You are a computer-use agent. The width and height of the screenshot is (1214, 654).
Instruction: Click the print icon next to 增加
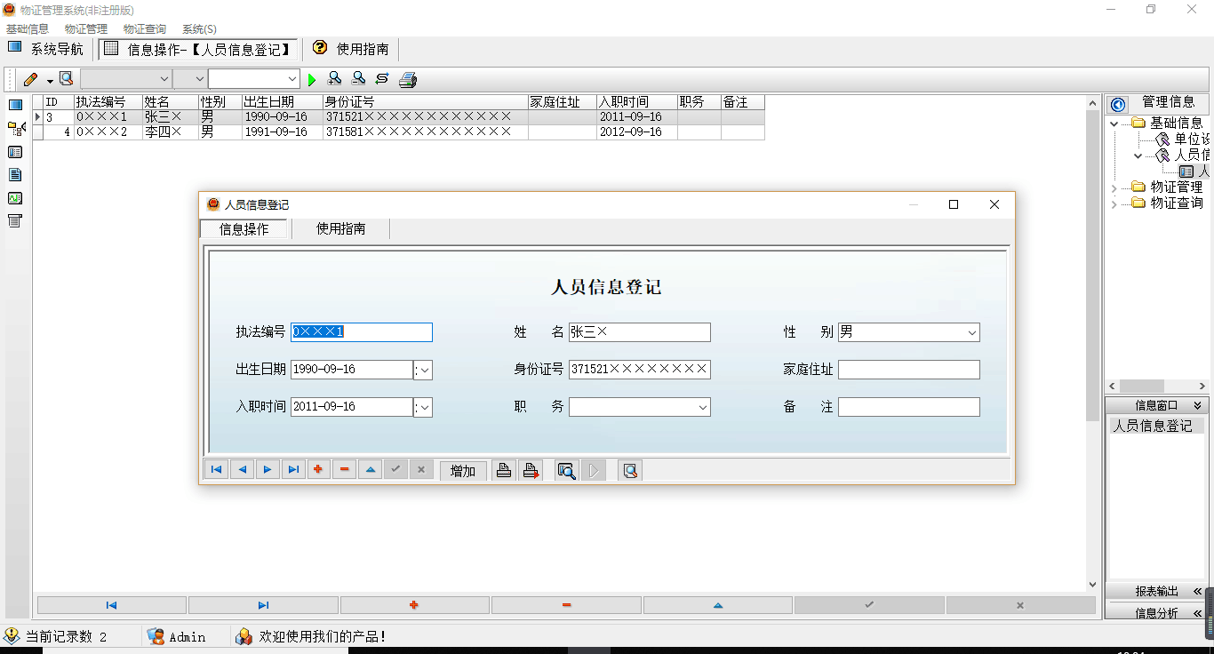[504, 471]
